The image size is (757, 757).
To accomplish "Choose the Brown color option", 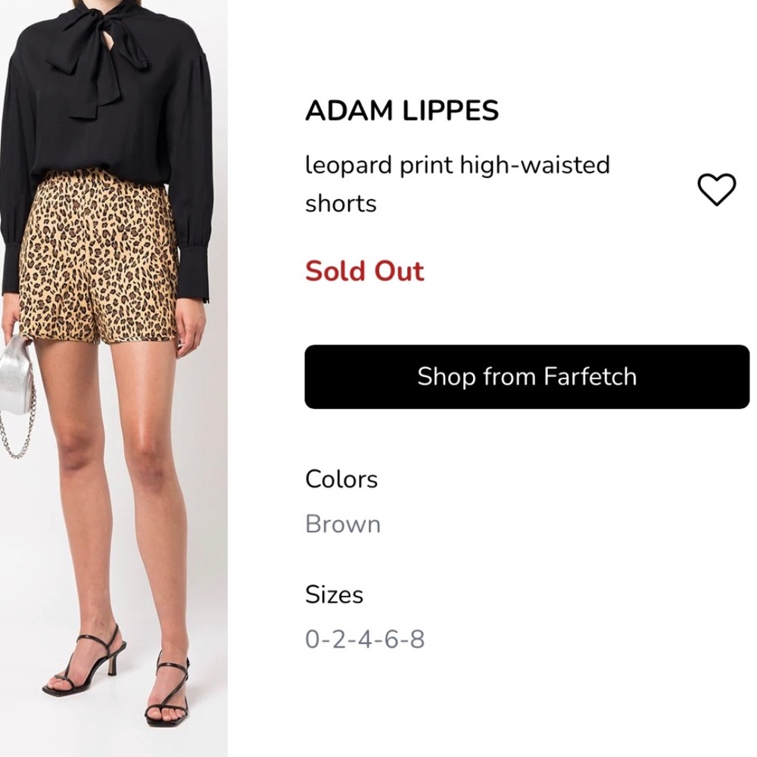I will click(x=342, y=524).
